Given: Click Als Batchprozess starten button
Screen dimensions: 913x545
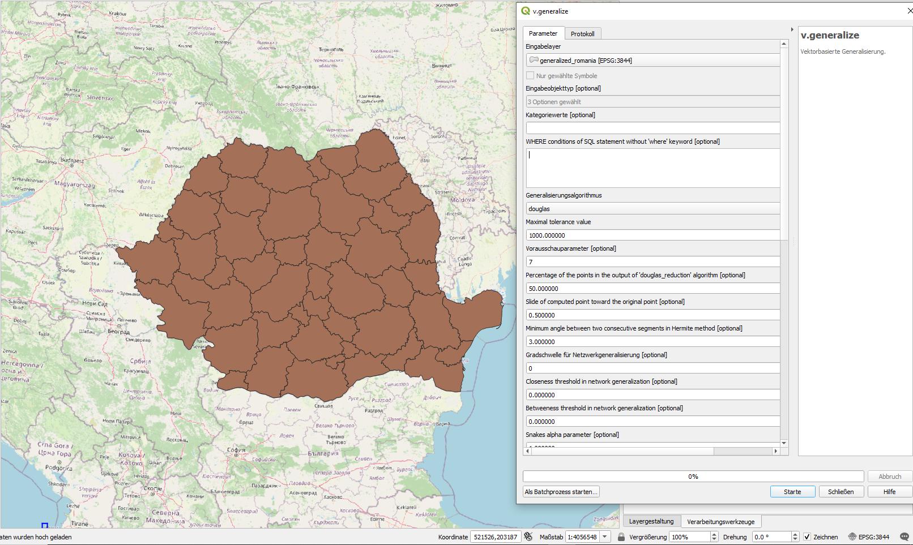Looking at the screenshot, I should click(x=561, y=492).
